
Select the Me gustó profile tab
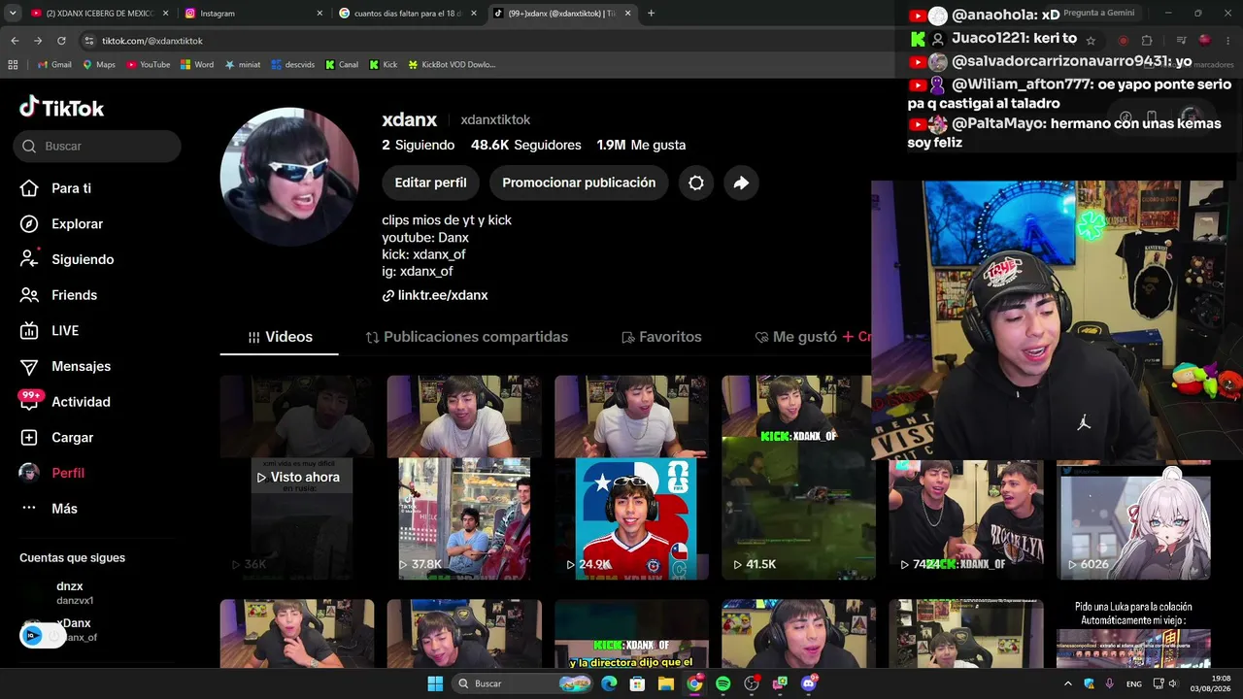(x=795, y=337)
